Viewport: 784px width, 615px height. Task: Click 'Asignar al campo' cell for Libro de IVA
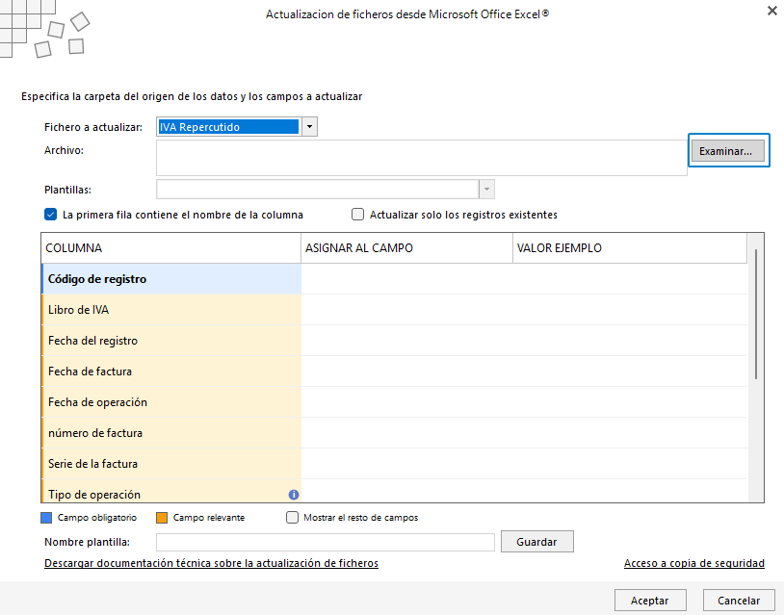(x=407, y=310)
